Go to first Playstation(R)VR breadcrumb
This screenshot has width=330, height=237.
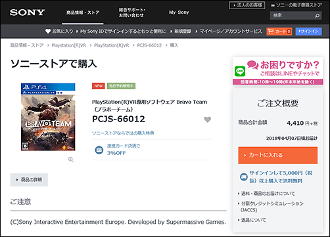coord(69,45)
